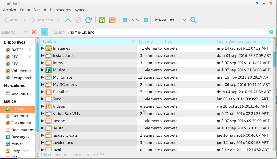Select luciano home in sidebar

click(x=18, y=109)
